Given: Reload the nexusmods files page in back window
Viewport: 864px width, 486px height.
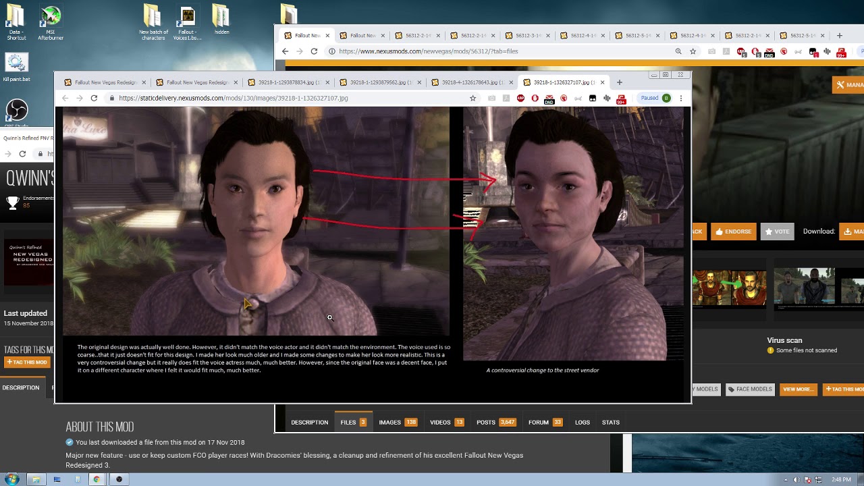Looking at the screenshot, I should [x=314, y=51].
